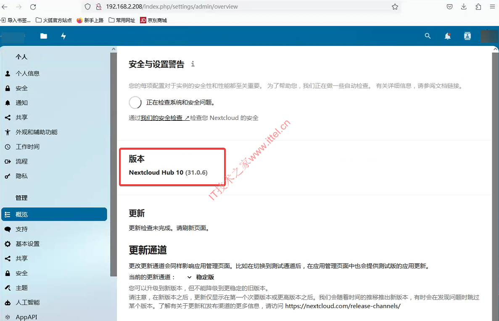
Task: Click the Pocket save icon
Action: (x=449, y=7)
